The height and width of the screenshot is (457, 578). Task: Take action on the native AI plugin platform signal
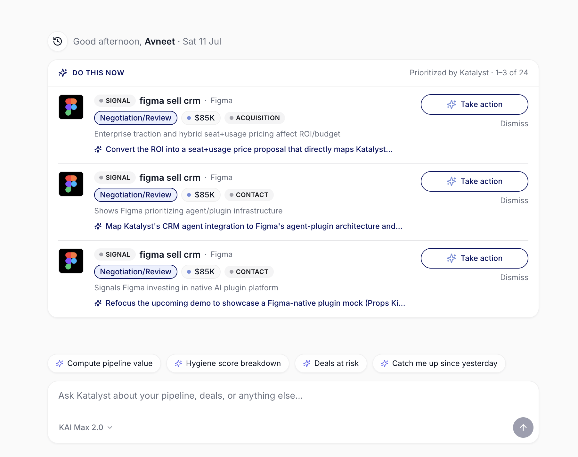coord(474,258)
